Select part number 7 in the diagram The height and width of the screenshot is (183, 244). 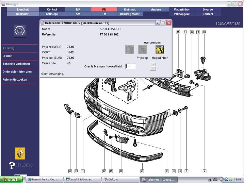click(x=205, y=171)
